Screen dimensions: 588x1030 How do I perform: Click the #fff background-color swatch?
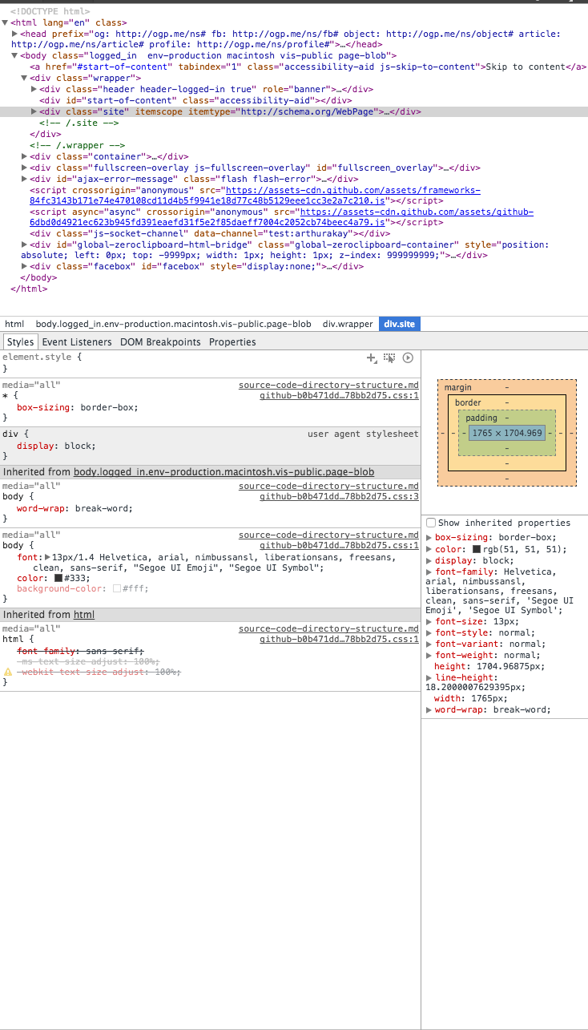click(x=117, y=588)
